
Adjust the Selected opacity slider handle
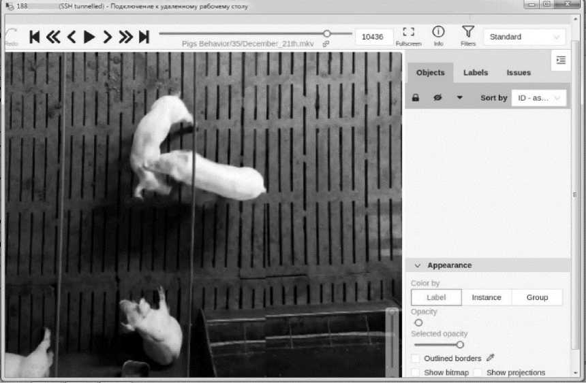(x=460, y=344)
